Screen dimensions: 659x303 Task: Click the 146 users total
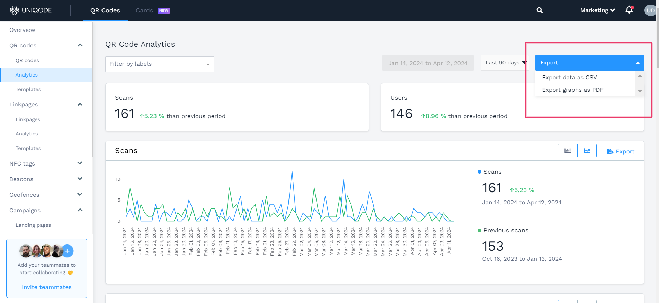(401, 114)
